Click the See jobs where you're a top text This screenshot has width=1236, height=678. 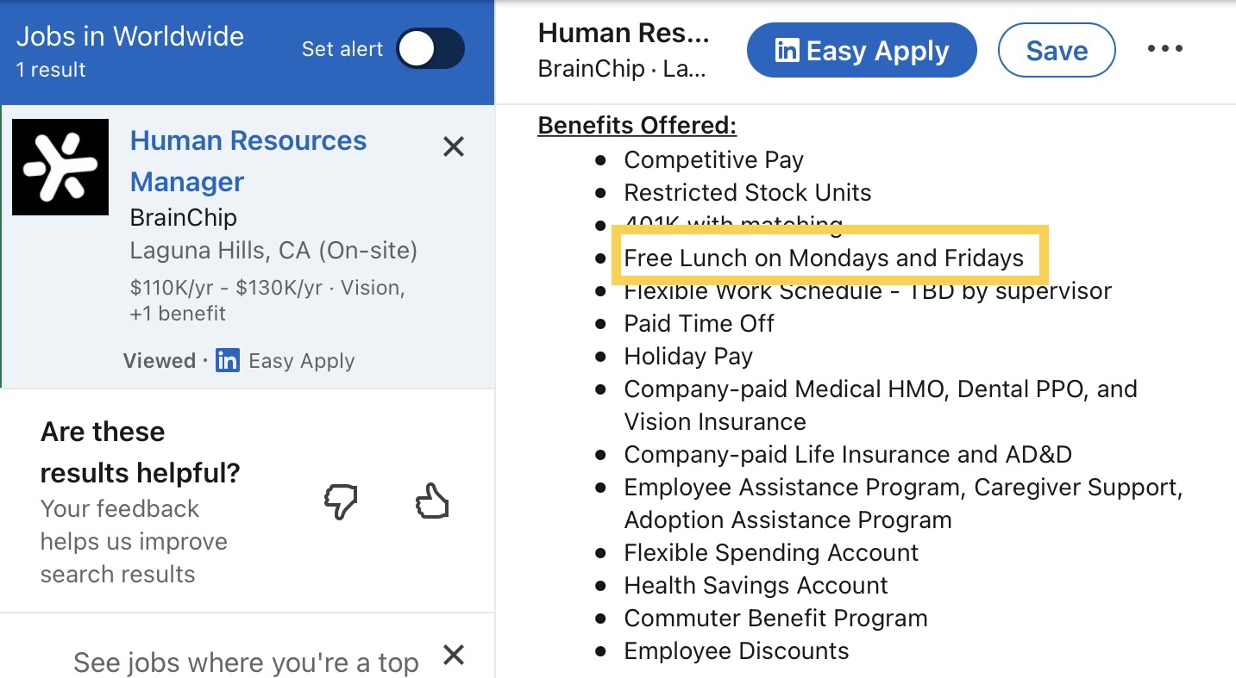[246, 662]
